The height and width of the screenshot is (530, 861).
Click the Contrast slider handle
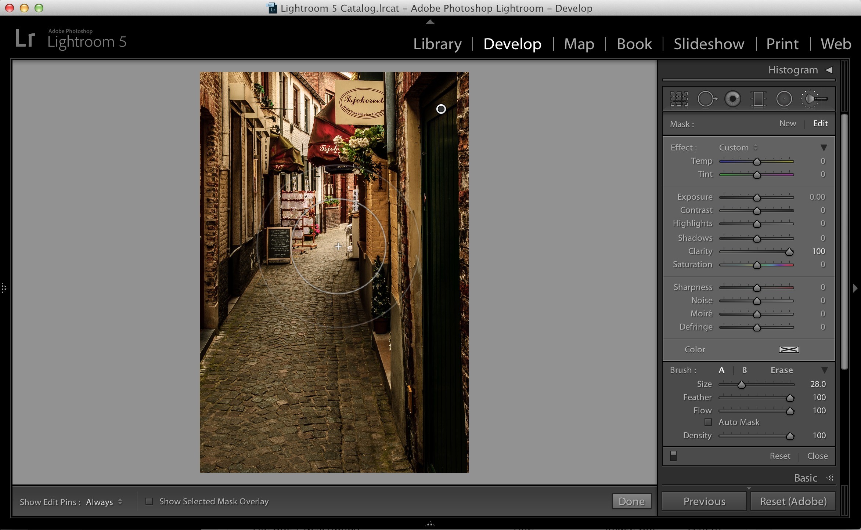point(757,211)
